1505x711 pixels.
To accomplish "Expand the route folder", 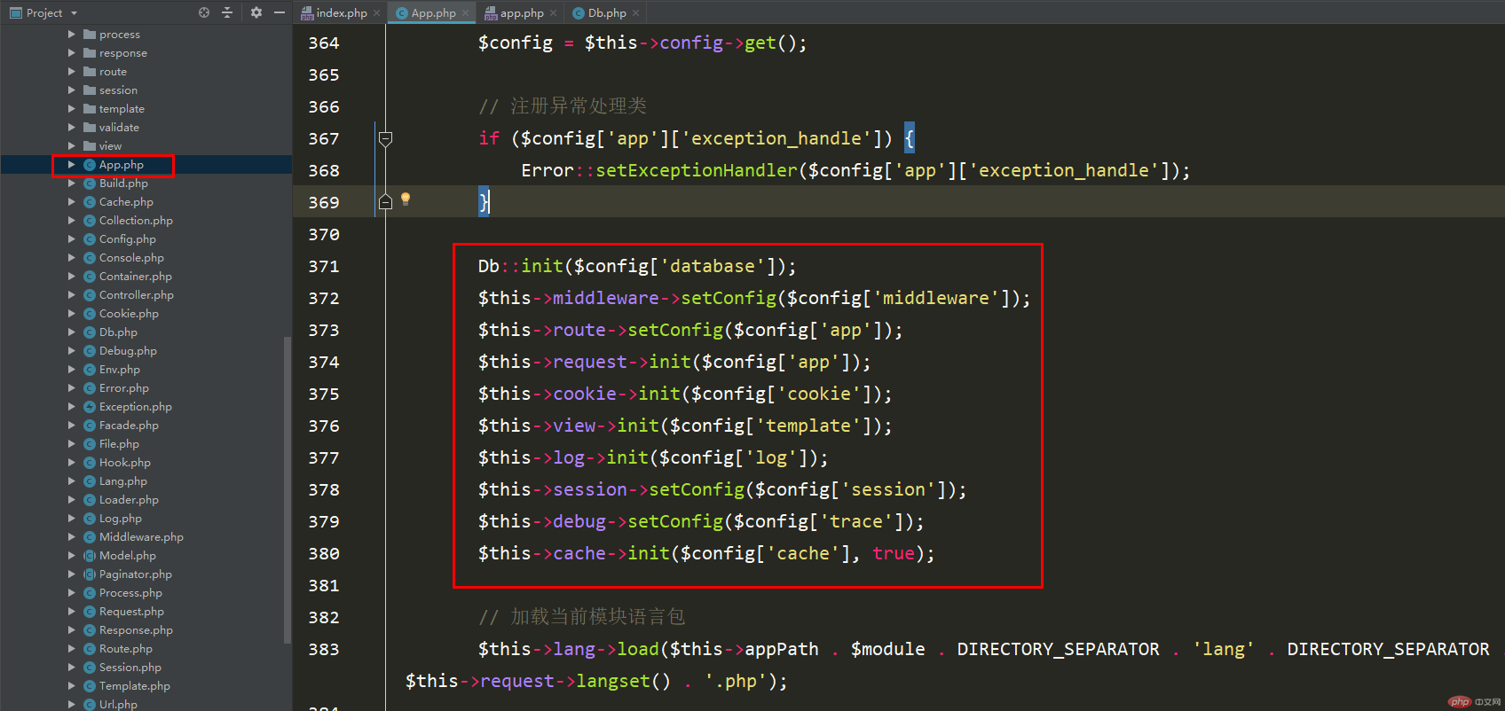I will click(x=72, y=72).
